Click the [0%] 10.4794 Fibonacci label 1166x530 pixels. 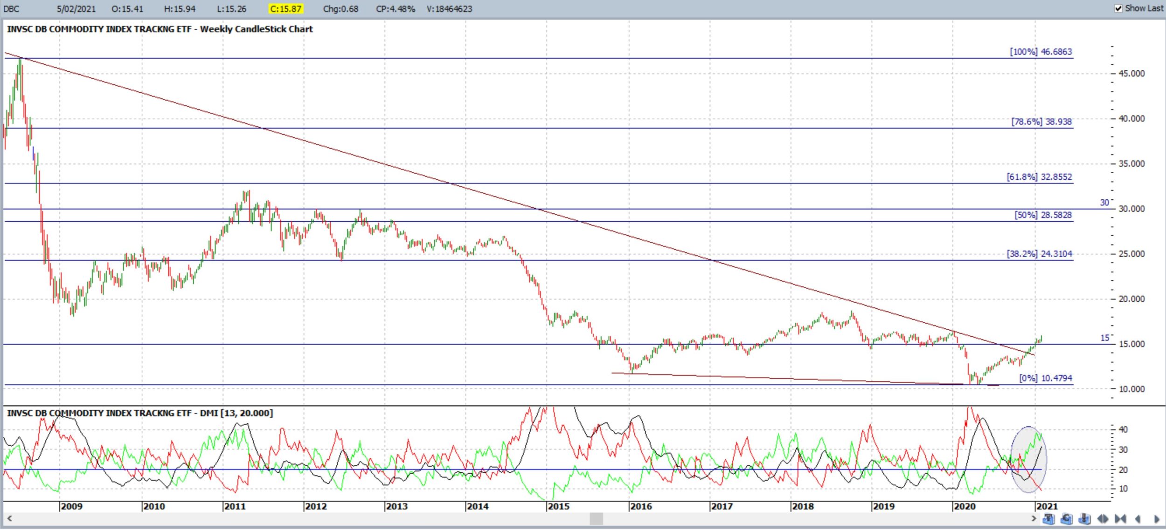point(1045,378)
